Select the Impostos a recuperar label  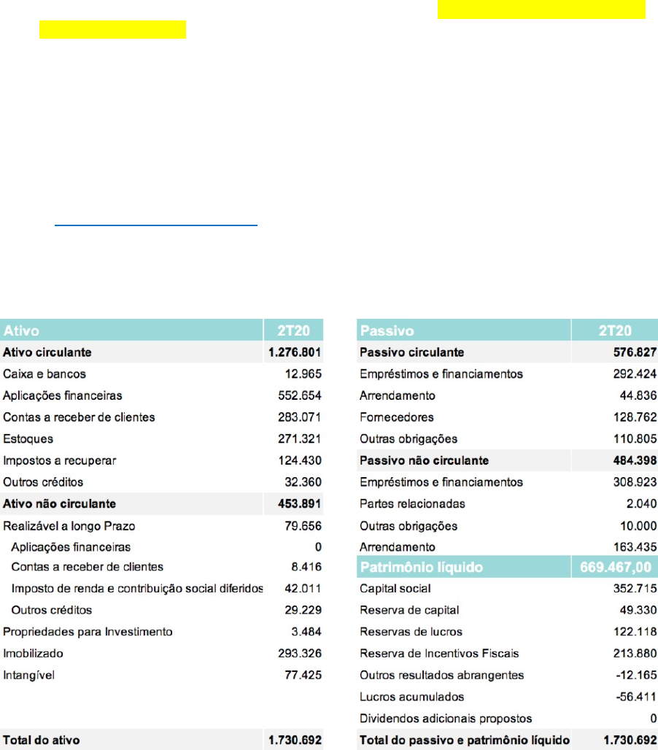click(x=59, y=461)
